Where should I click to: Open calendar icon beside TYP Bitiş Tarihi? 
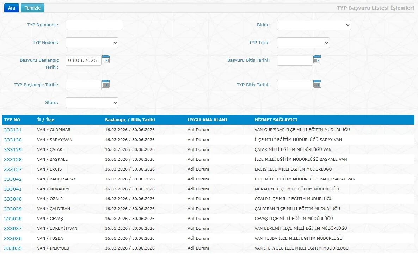coord(317,84)
